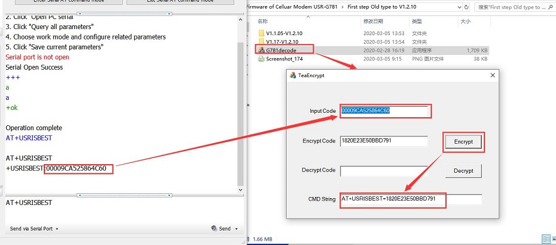Expand the Explorer address history dropdown
The width and height of the screenshot is (556, 245).
click(x=460, y=7)
